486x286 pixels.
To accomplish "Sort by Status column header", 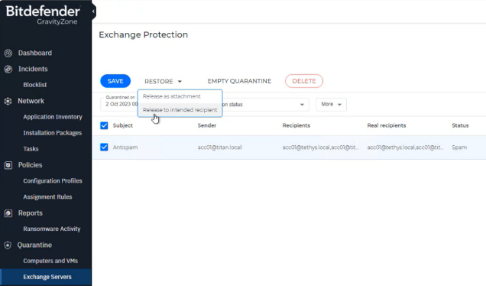I will tap(460, 125).
